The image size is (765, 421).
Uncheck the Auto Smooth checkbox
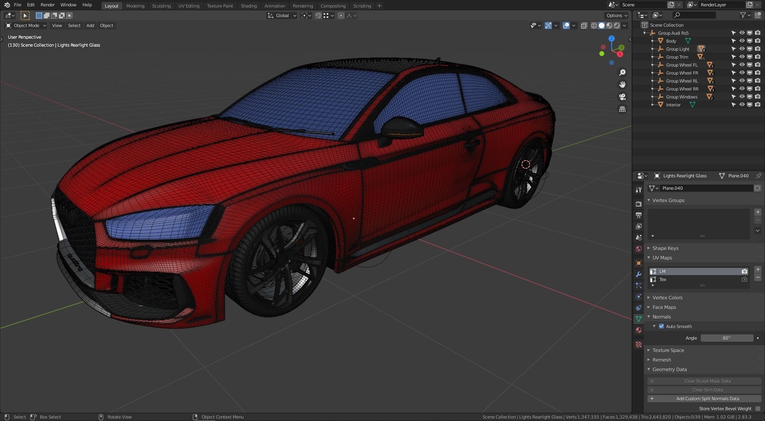661,326
